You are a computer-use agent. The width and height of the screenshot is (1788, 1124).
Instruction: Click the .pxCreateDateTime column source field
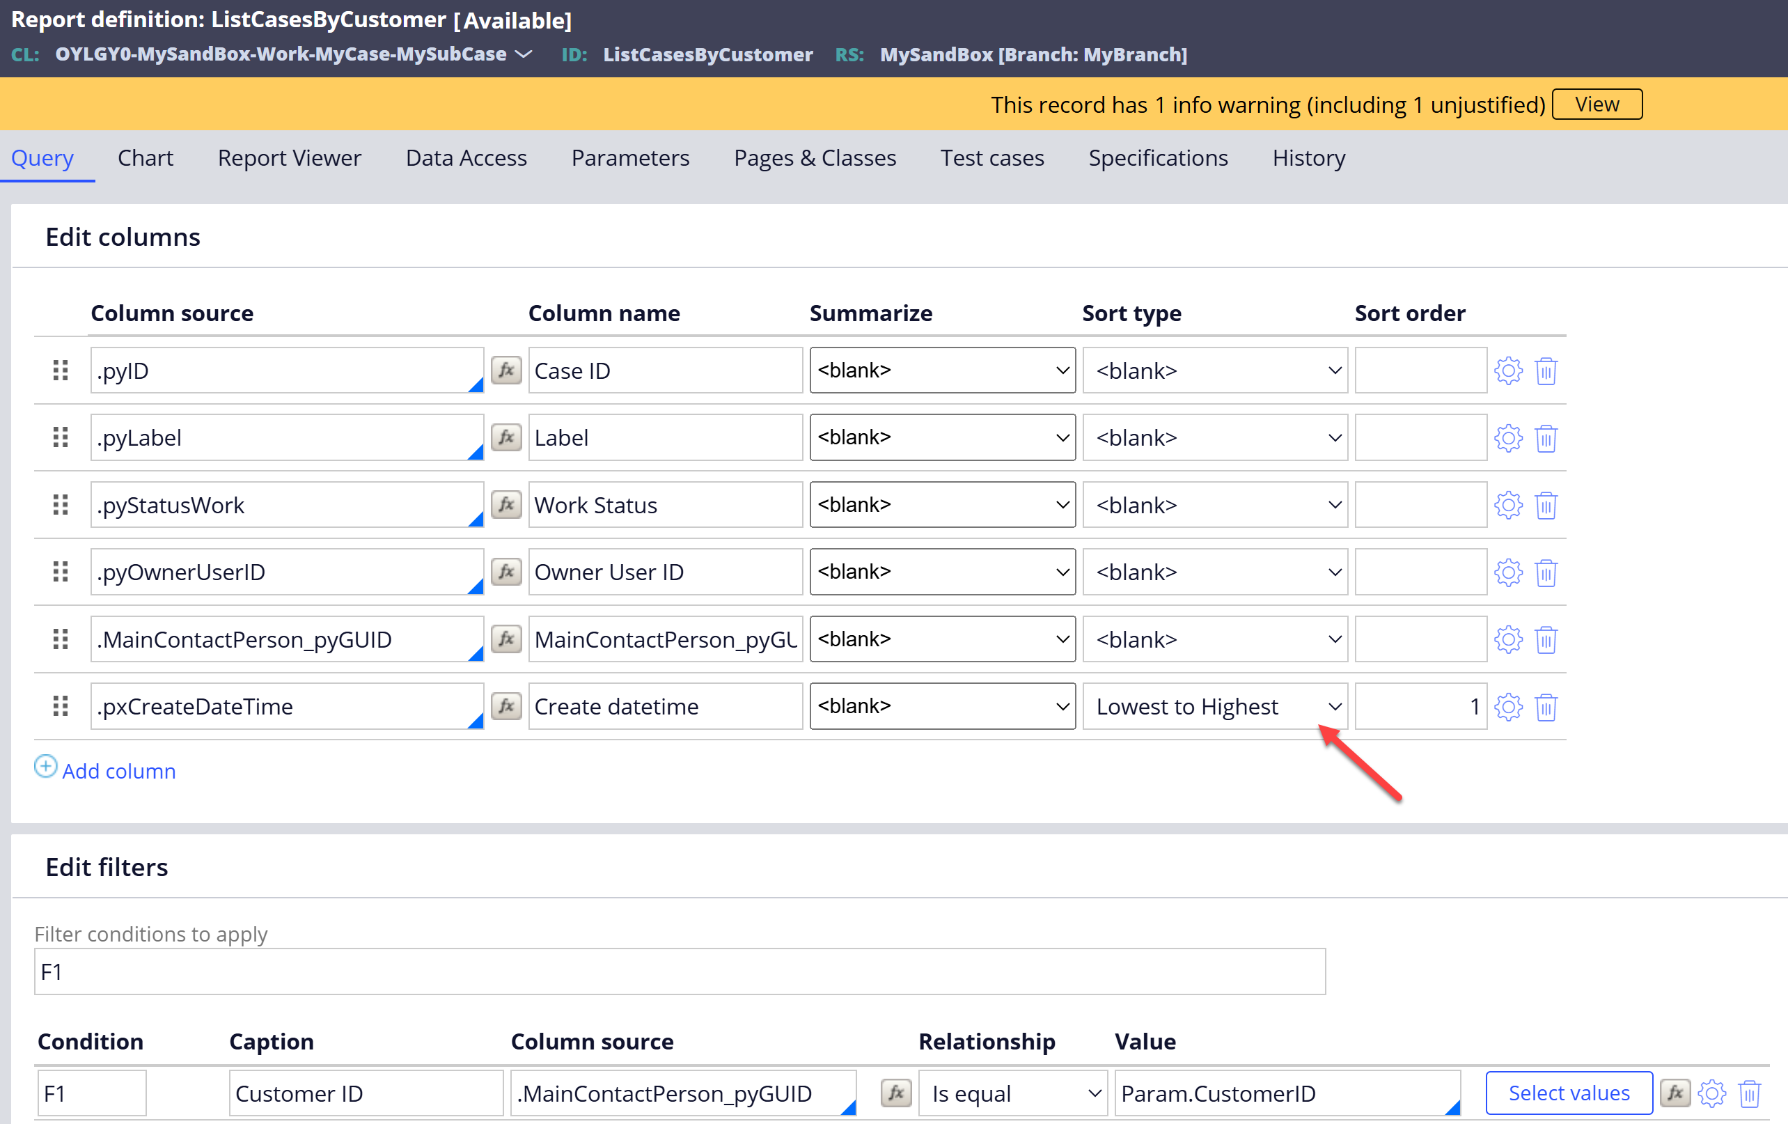tap(287, 705)
